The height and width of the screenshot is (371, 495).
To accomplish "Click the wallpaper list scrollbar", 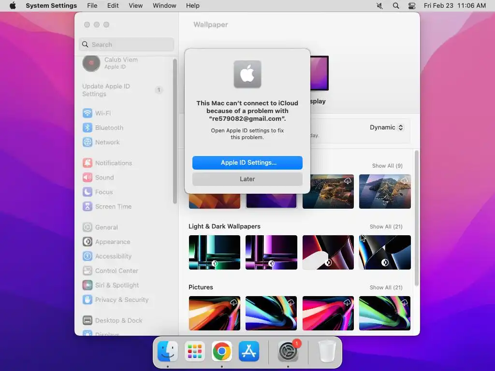I will (417, 218).
